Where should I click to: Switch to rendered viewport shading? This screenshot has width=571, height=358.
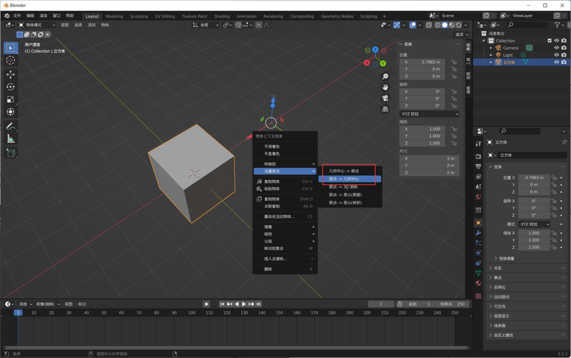coord(459,25)
